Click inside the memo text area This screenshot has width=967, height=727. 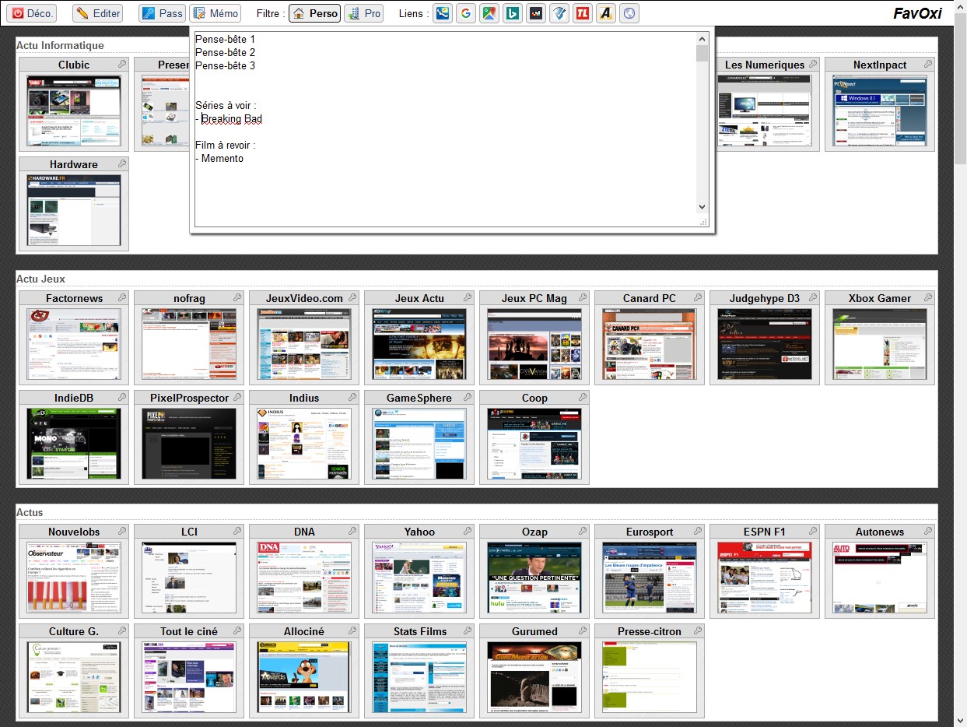click(x=445, y=129)
